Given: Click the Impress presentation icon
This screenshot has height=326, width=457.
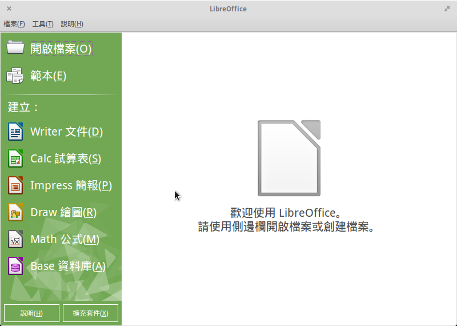Looking at the screenshot, I should [x=15, y=185].
